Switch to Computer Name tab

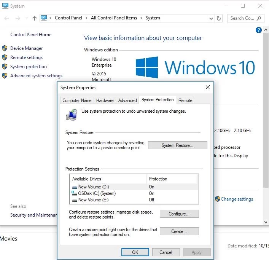(x=77, y=100)
